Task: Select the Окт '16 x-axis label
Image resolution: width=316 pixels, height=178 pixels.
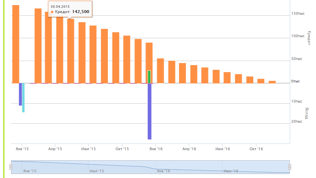Action: pyautogui.click(x=256, y=149)
